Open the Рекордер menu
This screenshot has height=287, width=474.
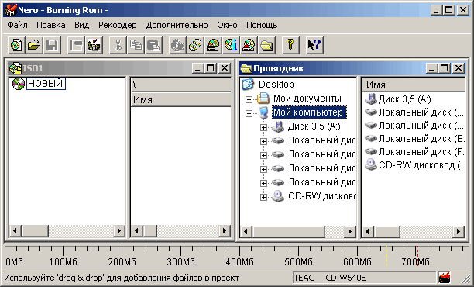(118, 25)
